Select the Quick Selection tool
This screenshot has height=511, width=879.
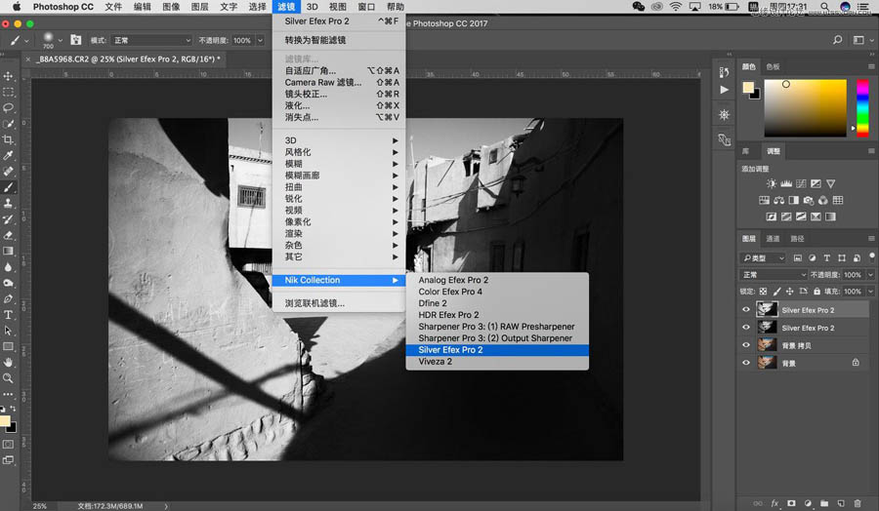pyautogui.click(x=8, y=124)
